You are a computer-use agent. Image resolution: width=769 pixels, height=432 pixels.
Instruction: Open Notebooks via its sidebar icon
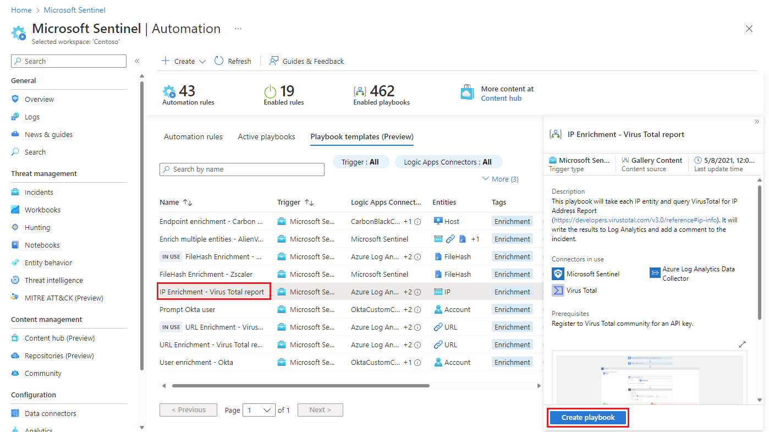tap(15, 245)
